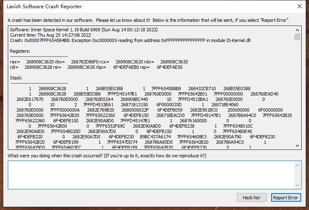Click the 'Registers:' heading
309x210 pixels.
pyautogui.click(x=20, y=51)
